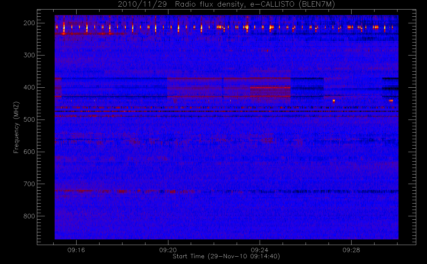The image size is (427, 264).
Task: Select the 400 frequency tick label
Action: click(x=29, y=87)
